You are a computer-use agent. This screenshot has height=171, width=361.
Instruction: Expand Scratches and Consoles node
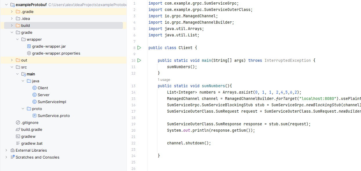[x=6, y=157]
